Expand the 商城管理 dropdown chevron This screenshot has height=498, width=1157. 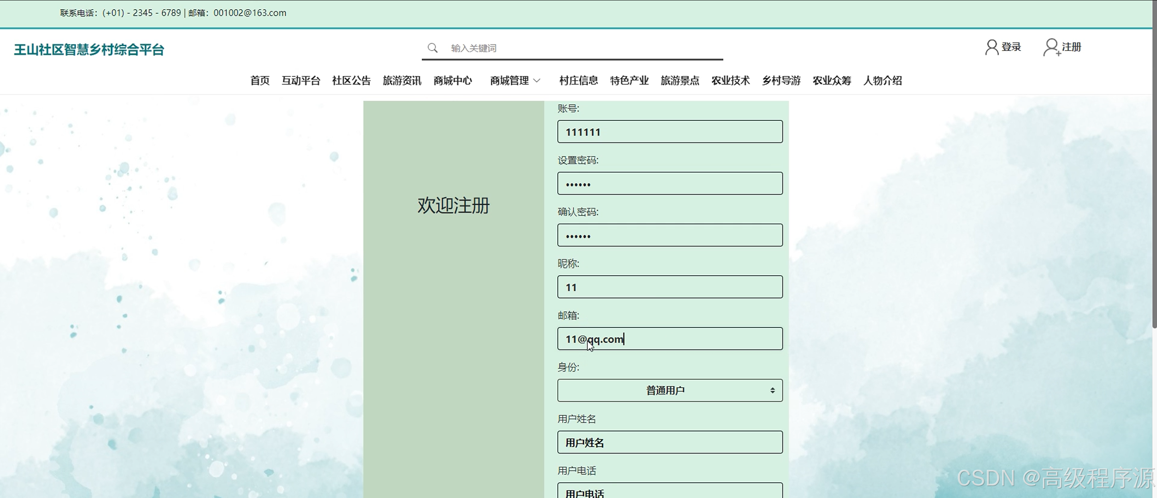[x=537, y=81]
